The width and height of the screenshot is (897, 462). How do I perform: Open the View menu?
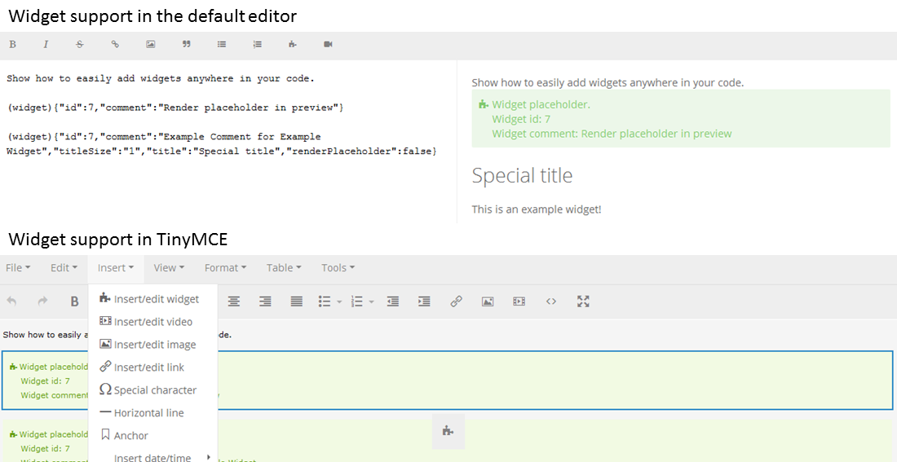pyautogui.click(x=169, y=267)
